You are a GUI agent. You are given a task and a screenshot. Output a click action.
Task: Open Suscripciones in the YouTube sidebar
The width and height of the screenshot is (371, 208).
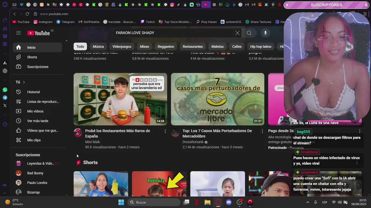(x=37, y=67)
